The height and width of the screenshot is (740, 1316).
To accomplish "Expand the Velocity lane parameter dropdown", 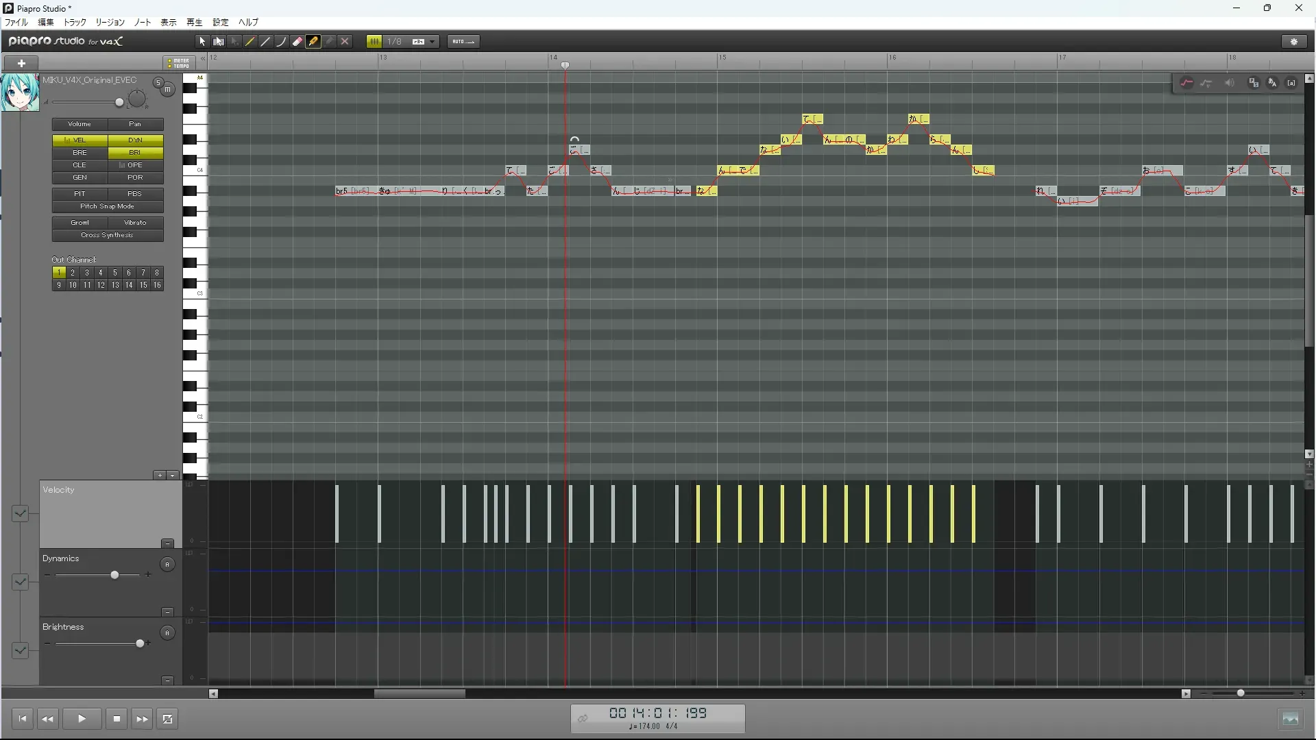I will 20,513.
